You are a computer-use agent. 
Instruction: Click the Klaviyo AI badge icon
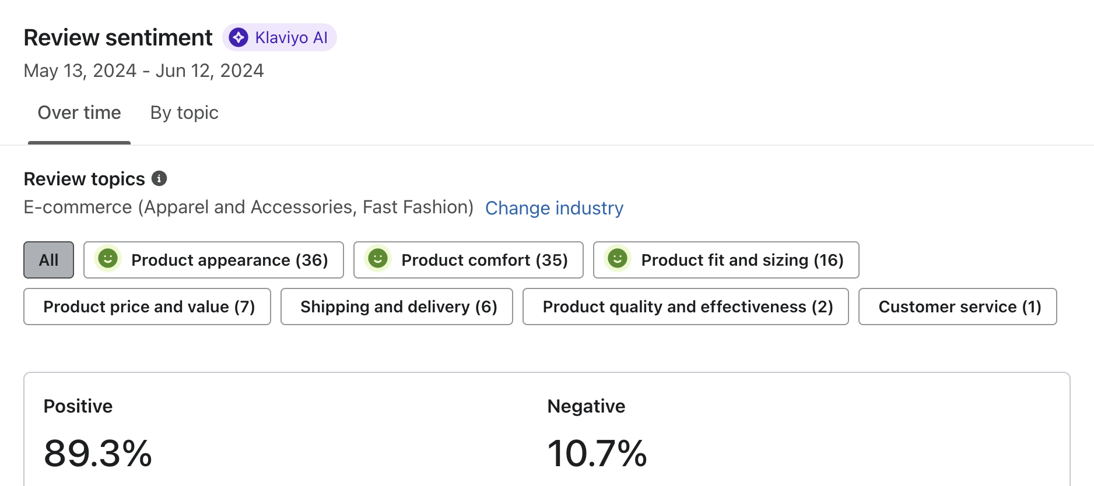[x=238, y=37]
